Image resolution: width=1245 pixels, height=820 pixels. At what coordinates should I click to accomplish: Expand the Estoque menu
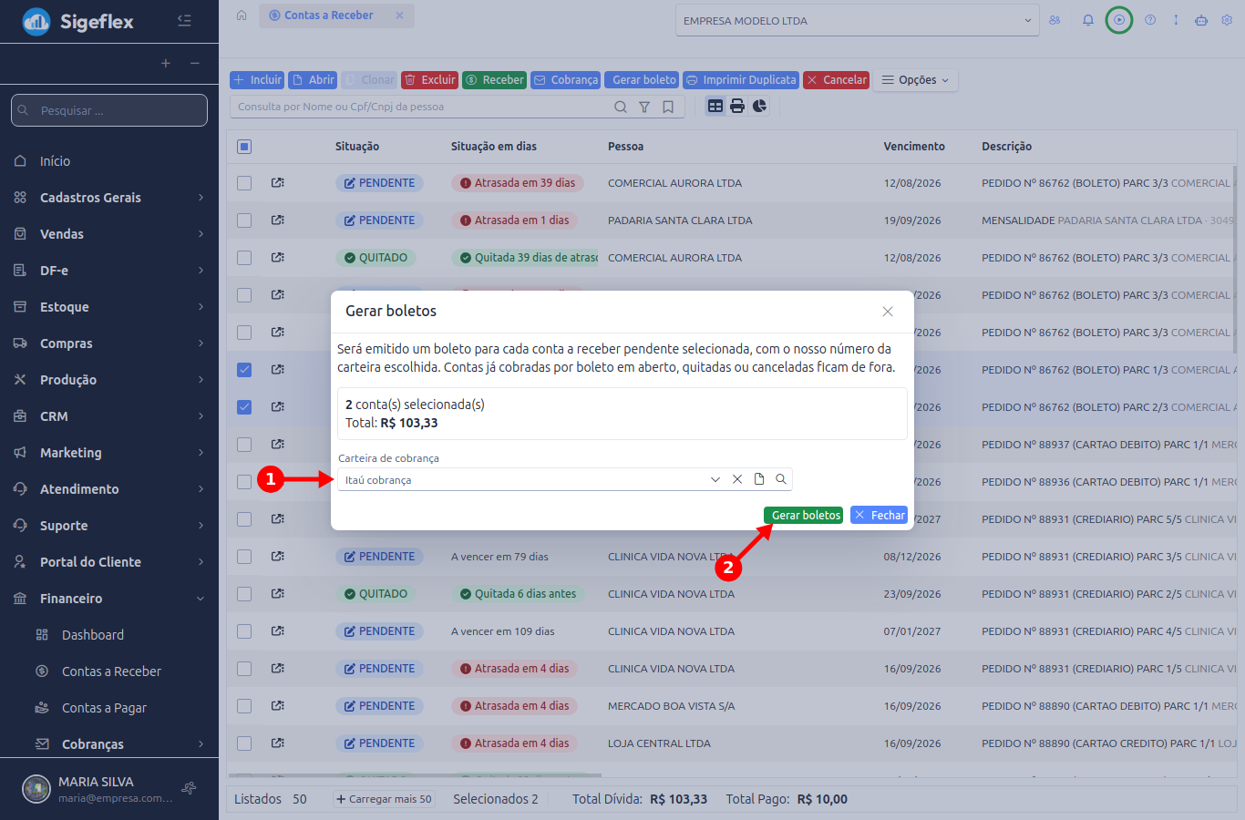pos(109,307)
